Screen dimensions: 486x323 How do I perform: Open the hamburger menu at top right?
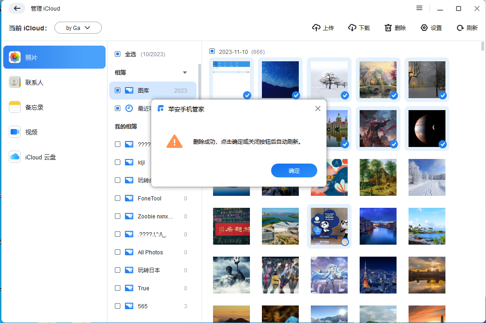coord(419,8)
